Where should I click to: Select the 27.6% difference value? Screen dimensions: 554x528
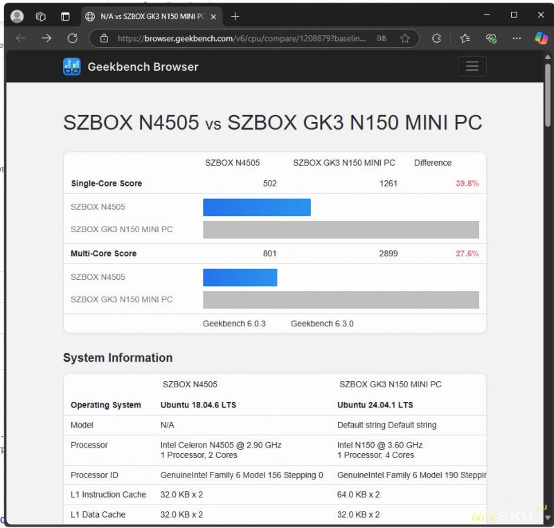click(x=467, y=254)
